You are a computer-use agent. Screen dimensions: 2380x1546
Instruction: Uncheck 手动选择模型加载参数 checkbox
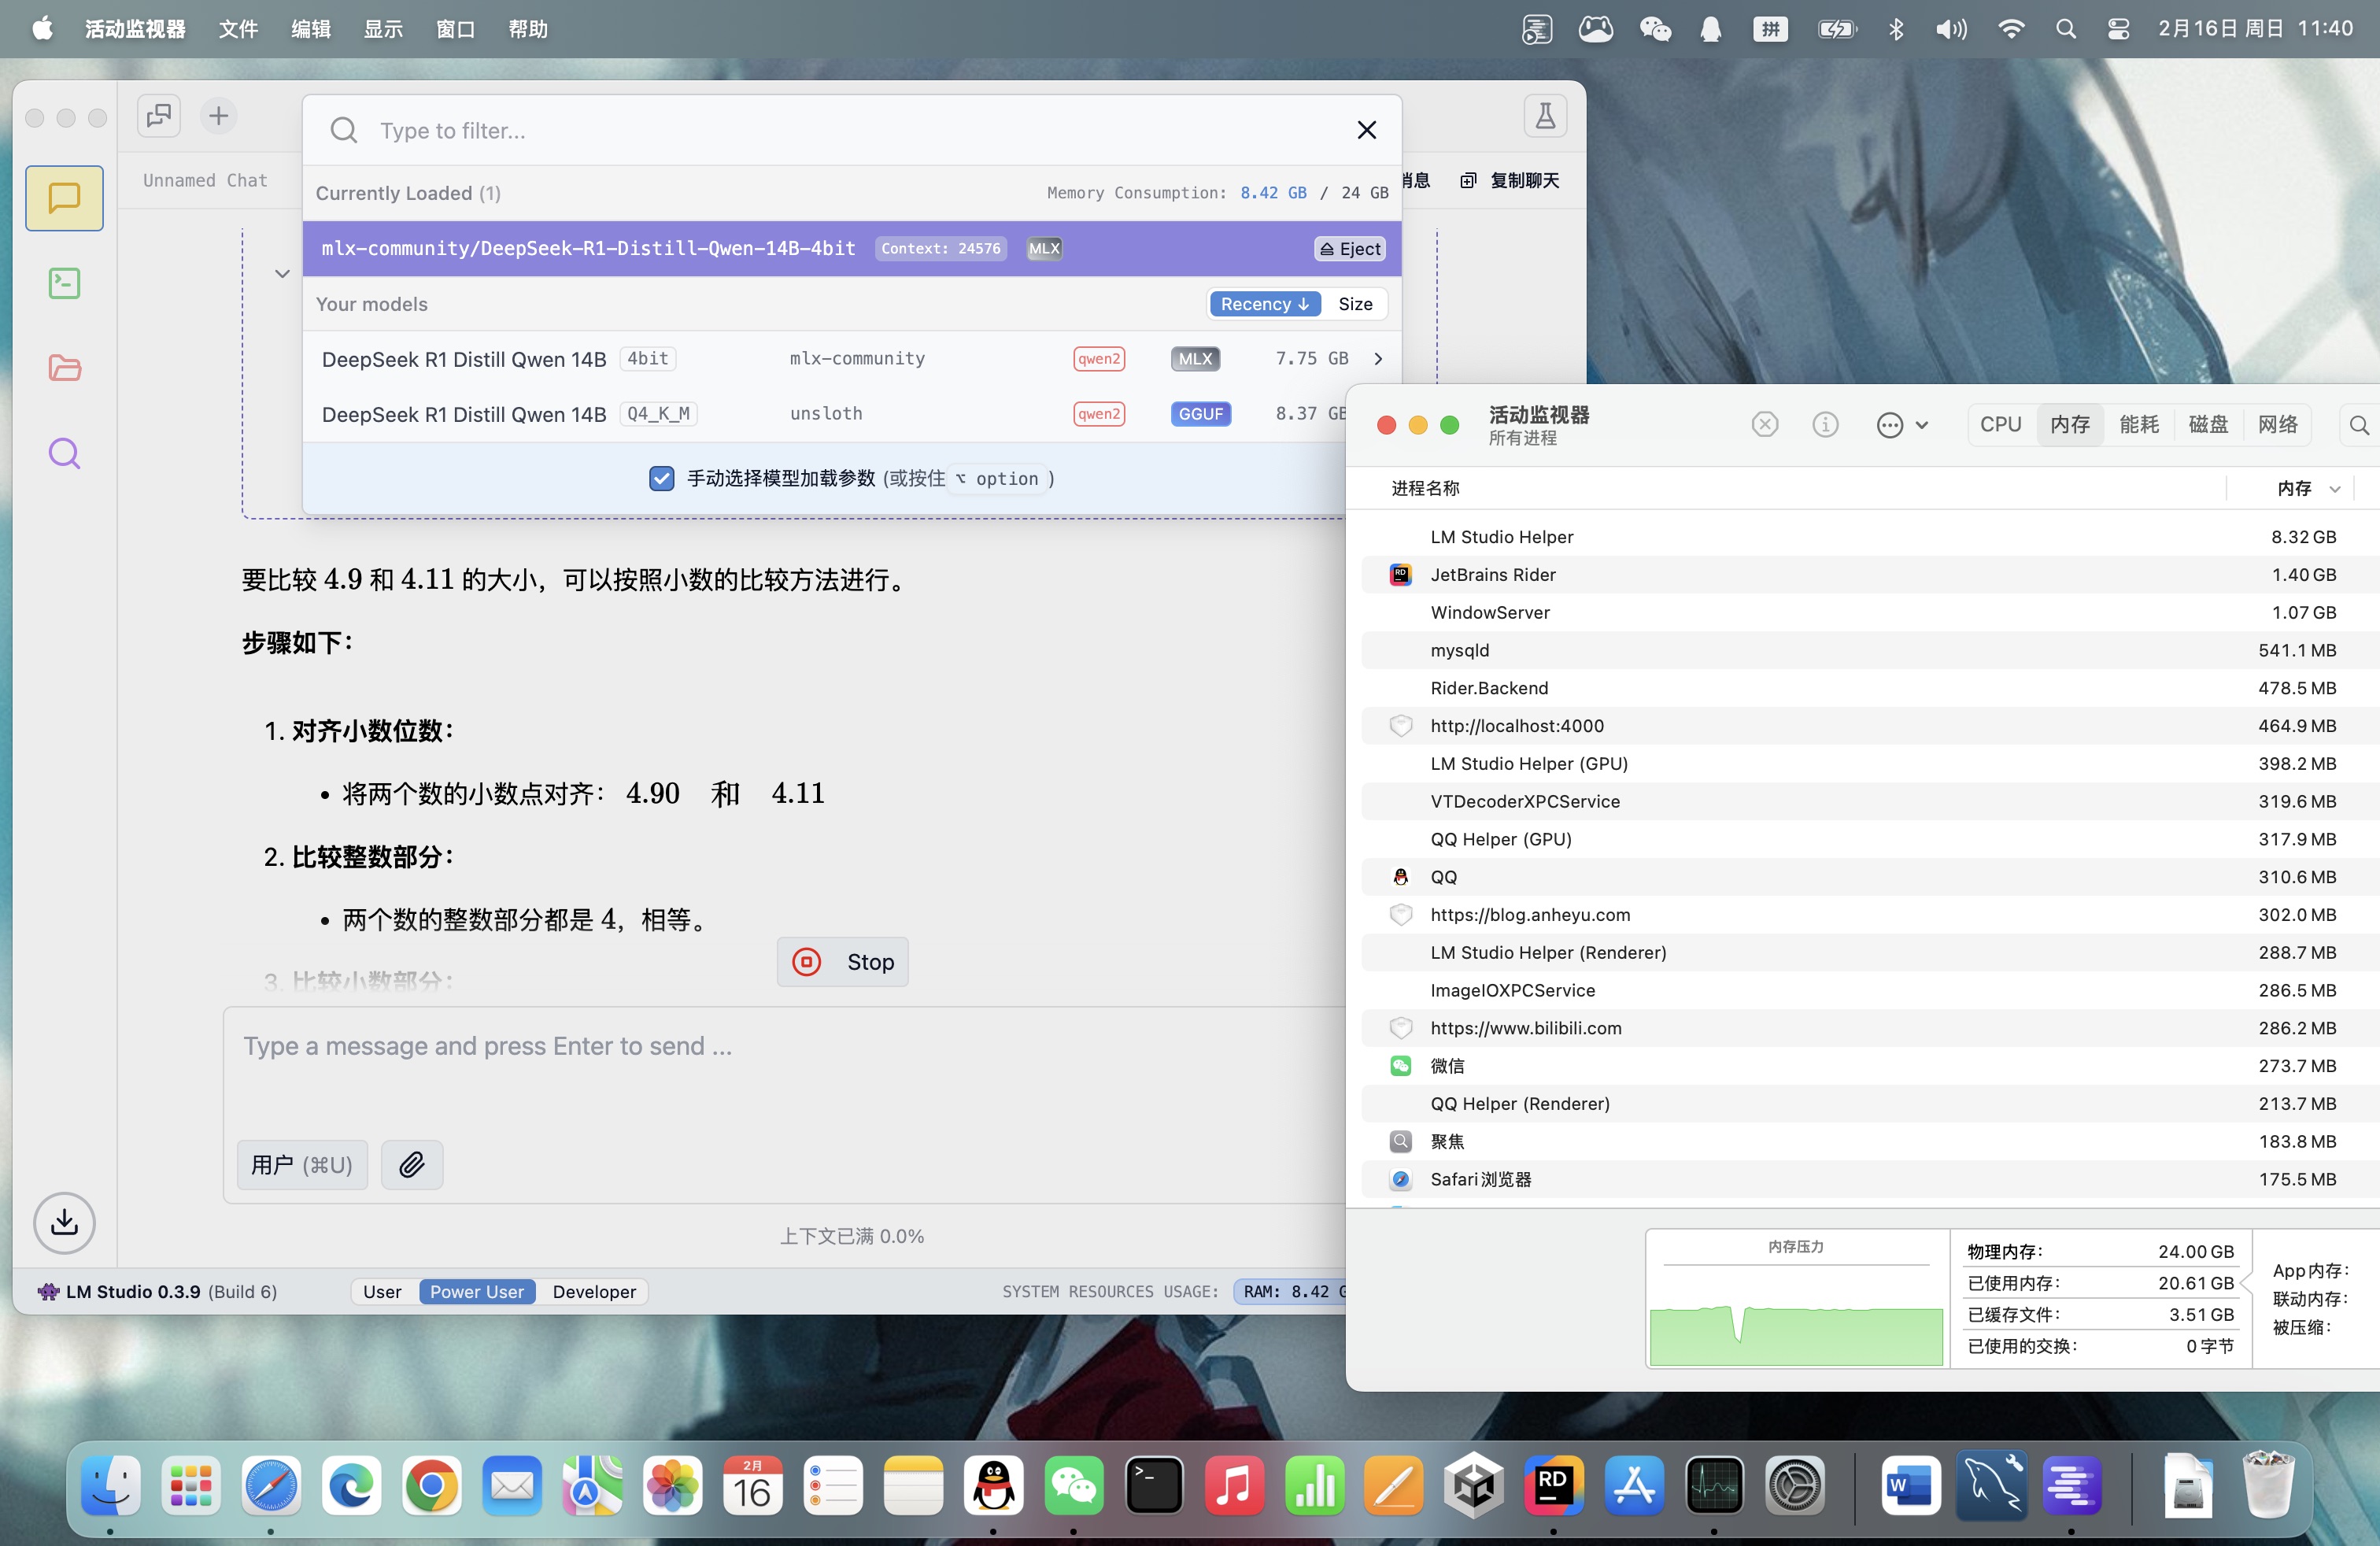(661, 478)
